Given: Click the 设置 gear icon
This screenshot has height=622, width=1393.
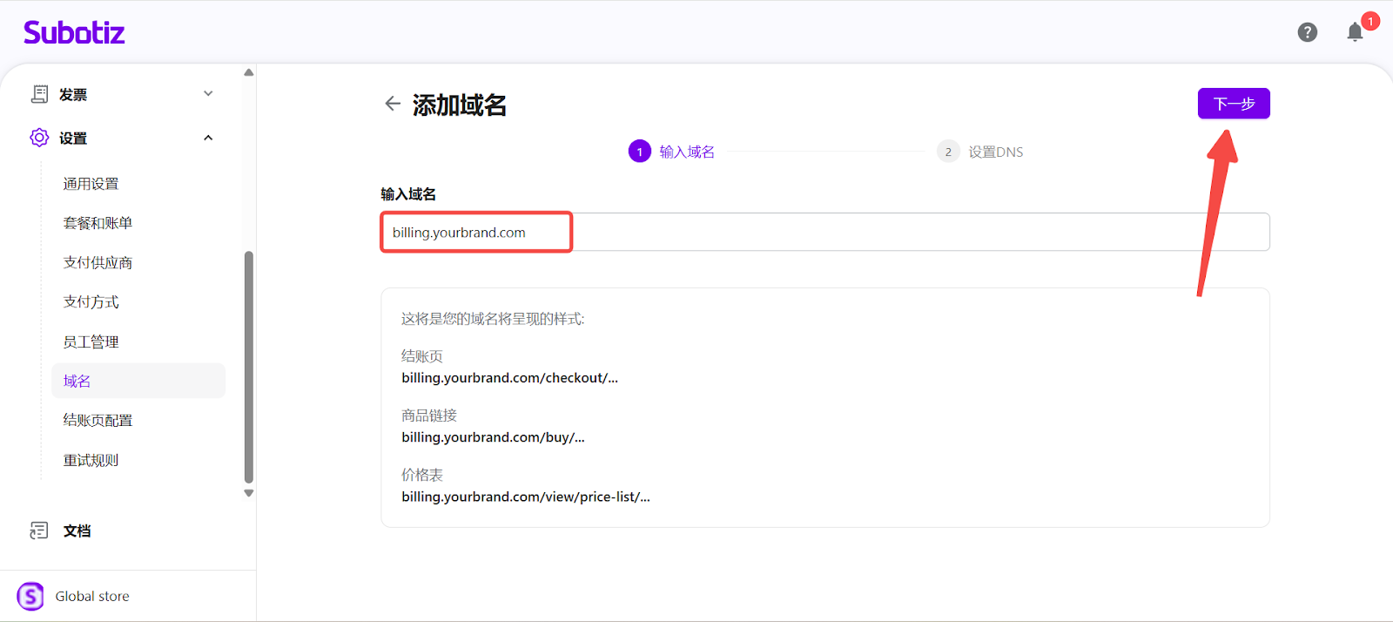Looking at the screenshot, I should [39, 138].
